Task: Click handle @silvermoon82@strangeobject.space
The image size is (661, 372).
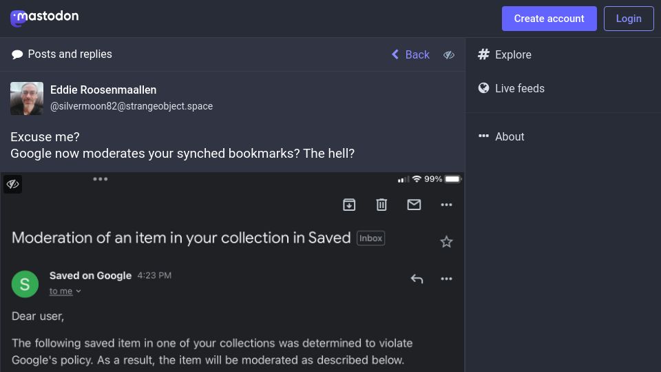Action: [x=132, y=106]
